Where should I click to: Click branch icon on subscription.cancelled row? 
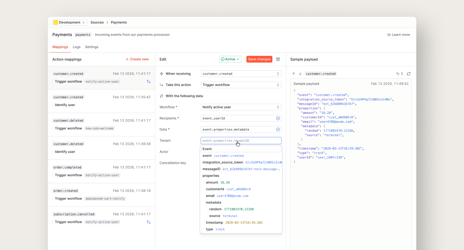[x=149, y=222]
